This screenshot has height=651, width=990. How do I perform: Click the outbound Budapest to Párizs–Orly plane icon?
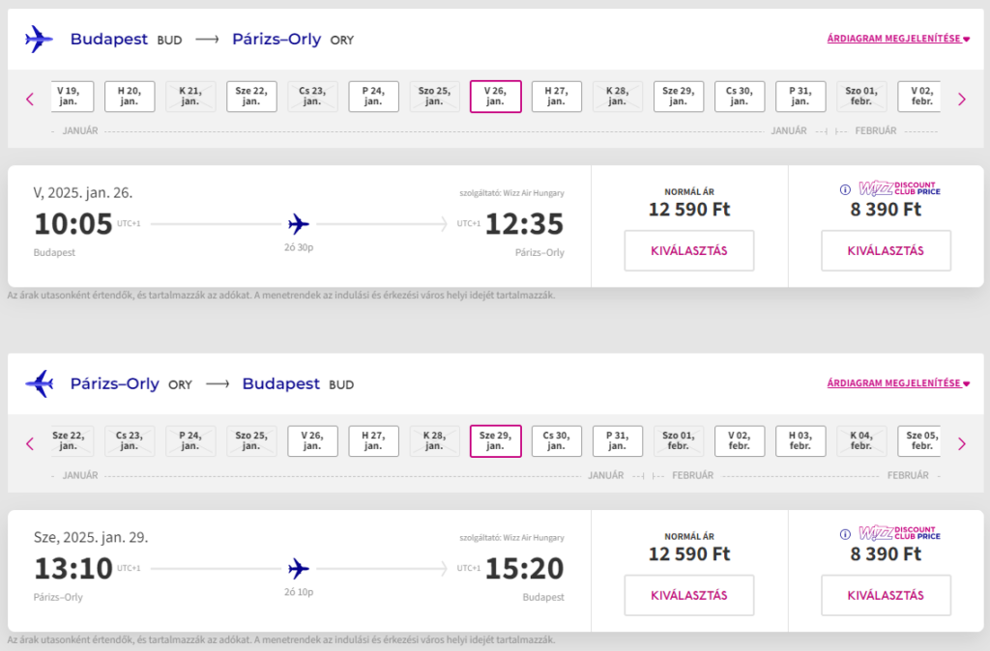tap(39, 39)
